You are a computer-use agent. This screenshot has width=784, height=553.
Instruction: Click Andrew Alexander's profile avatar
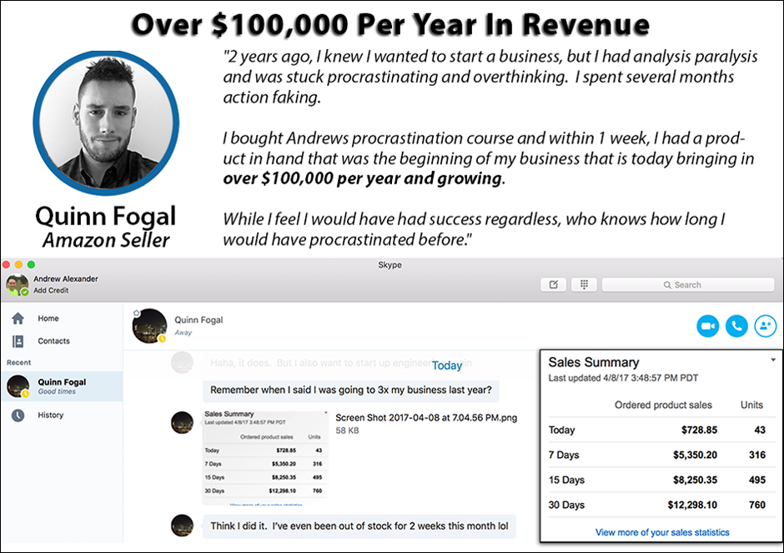point(17,285)
